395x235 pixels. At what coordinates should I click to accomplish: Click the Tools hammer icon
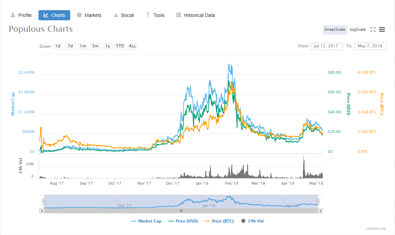pyautogui.click(x=148, y=15)
